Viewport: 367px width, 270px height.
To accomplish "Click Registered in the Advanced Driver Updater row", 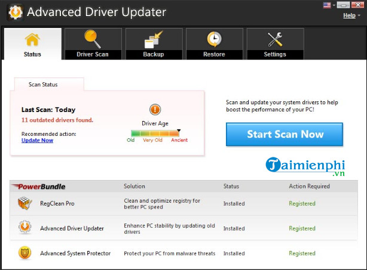I will (302, 228).
